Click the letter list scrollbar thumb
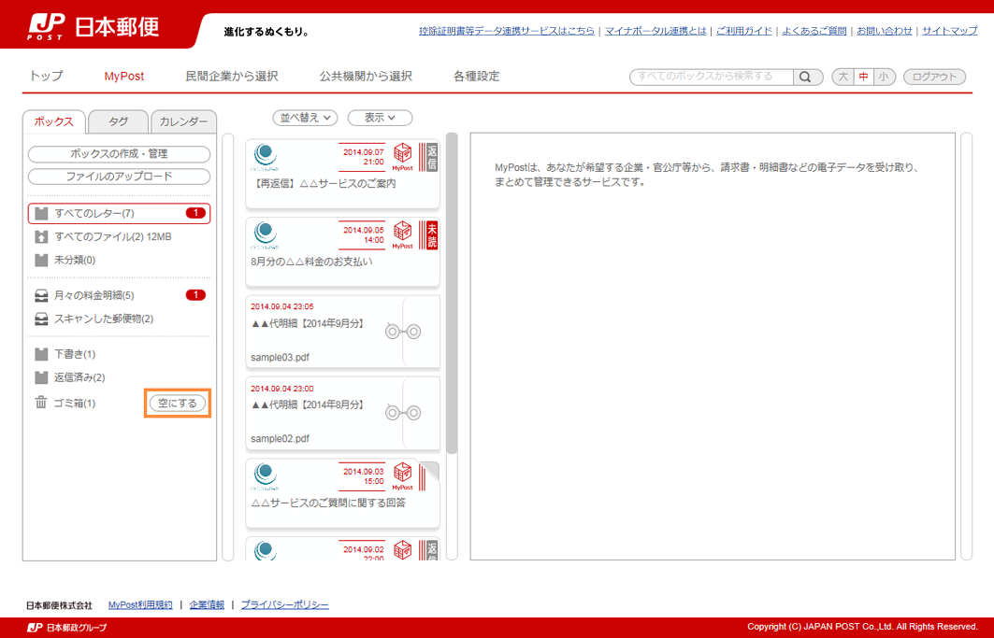The image size is (994, 638). (452, 292)
